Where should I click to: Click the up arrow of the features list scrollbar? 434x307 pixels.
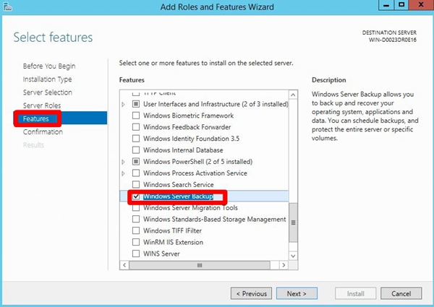[x=293, y=95]
